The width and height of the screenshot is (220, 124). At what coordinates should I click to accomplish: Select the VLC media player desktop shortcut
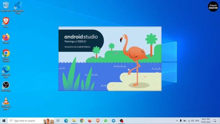6,104
